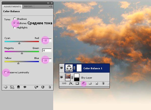This screenshot has width=151, height=110.
Task: Select the Color Balance 1 layer name
Action: pyautogui.click(x=93, y=68)
